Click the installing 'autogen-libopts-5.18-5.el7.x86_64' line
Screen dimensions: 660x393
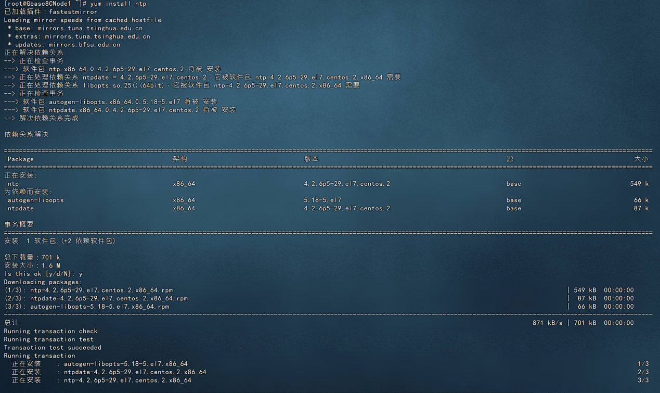coord(100,364)
